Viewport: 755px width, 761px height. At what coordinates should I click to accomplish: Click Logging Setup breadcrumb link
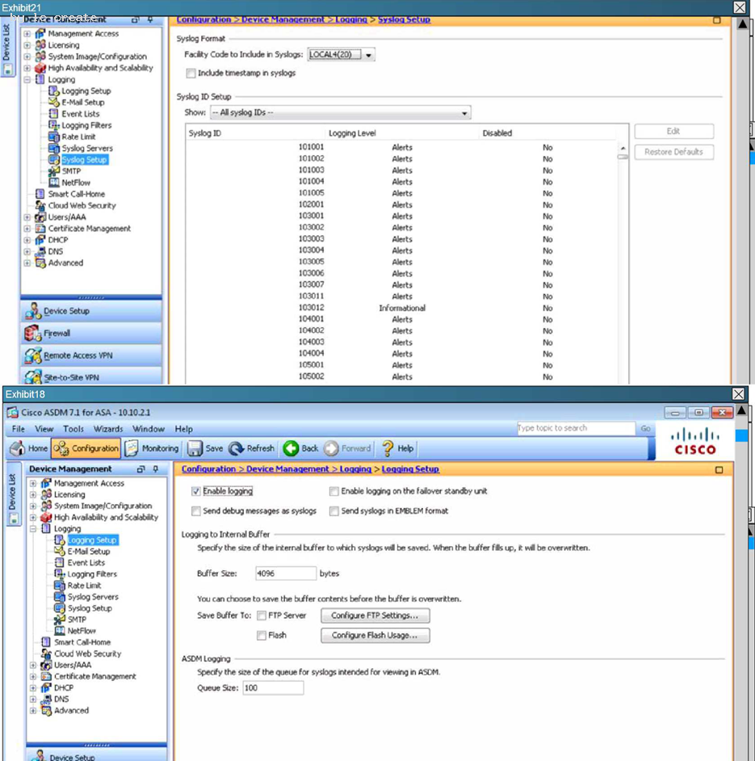[410, 469]
